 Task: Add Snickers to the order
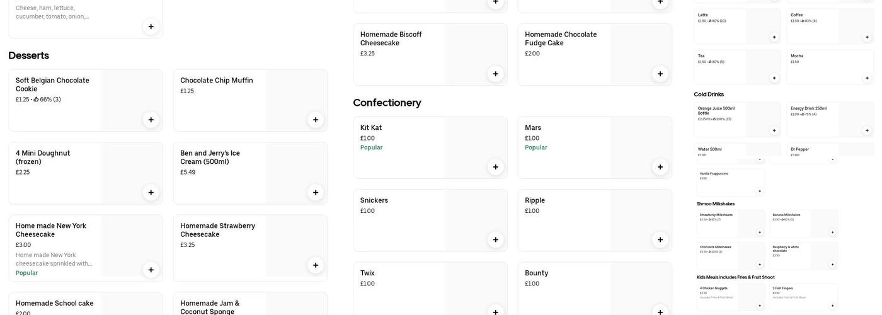click(x=495, y=239)
